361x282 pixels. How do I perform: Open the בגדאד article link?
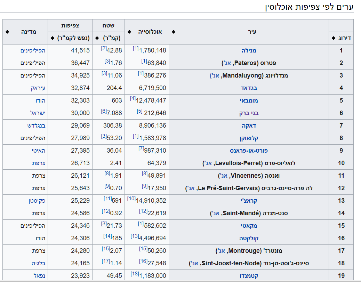click(249, 88)
